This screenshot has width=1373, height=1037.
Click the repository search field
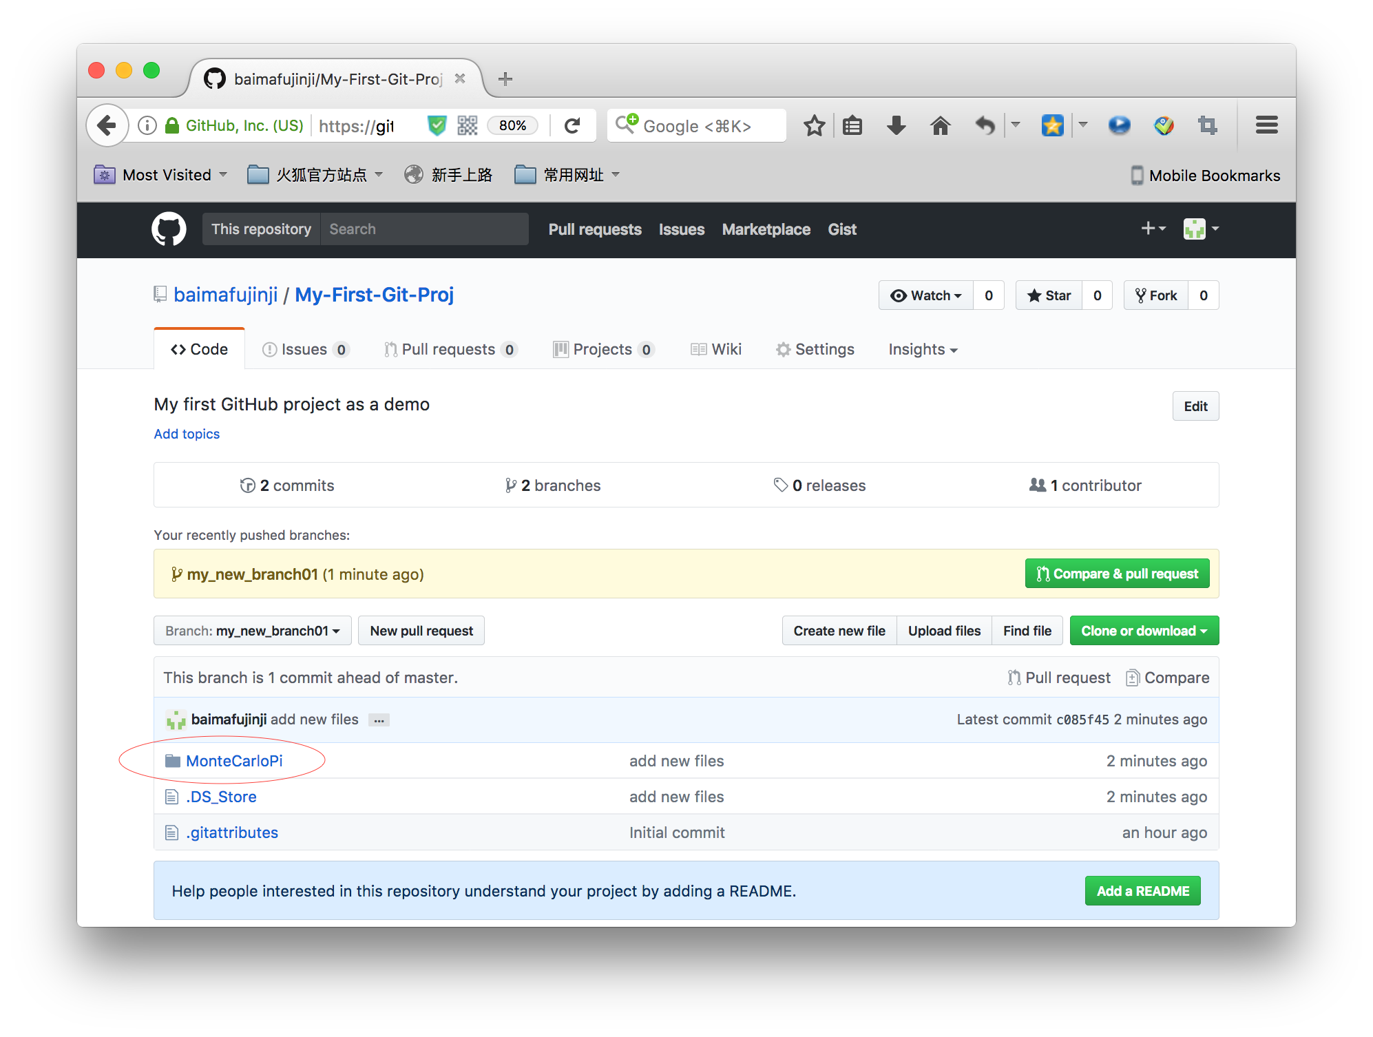click(x=424, y=229)
